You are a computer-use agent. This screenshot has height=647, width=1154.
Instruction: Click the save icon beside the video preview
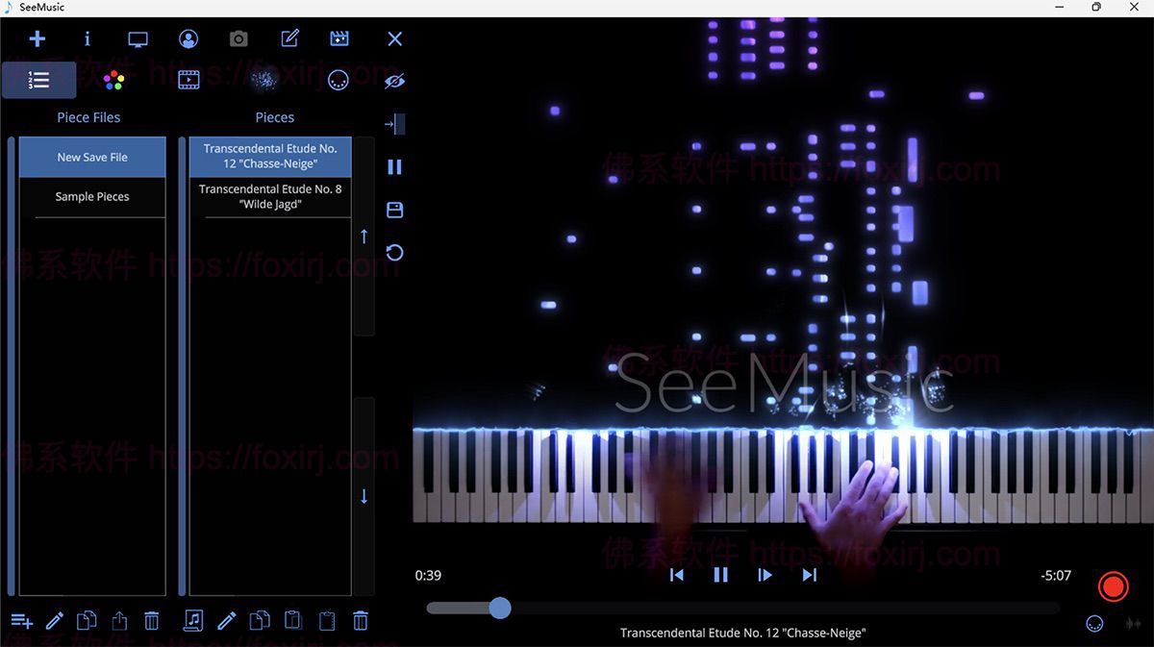(394, 210)
